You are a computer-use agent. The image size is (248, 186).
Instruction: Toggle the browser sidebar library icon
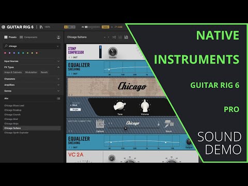click(x=41, y=27)
